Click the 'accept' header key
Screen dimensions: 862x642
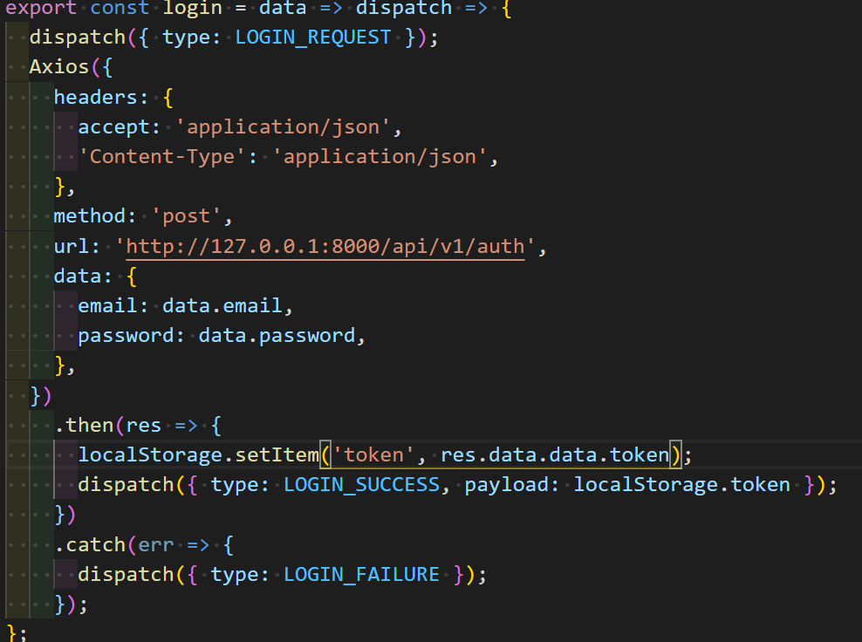[x=113, y=127]
